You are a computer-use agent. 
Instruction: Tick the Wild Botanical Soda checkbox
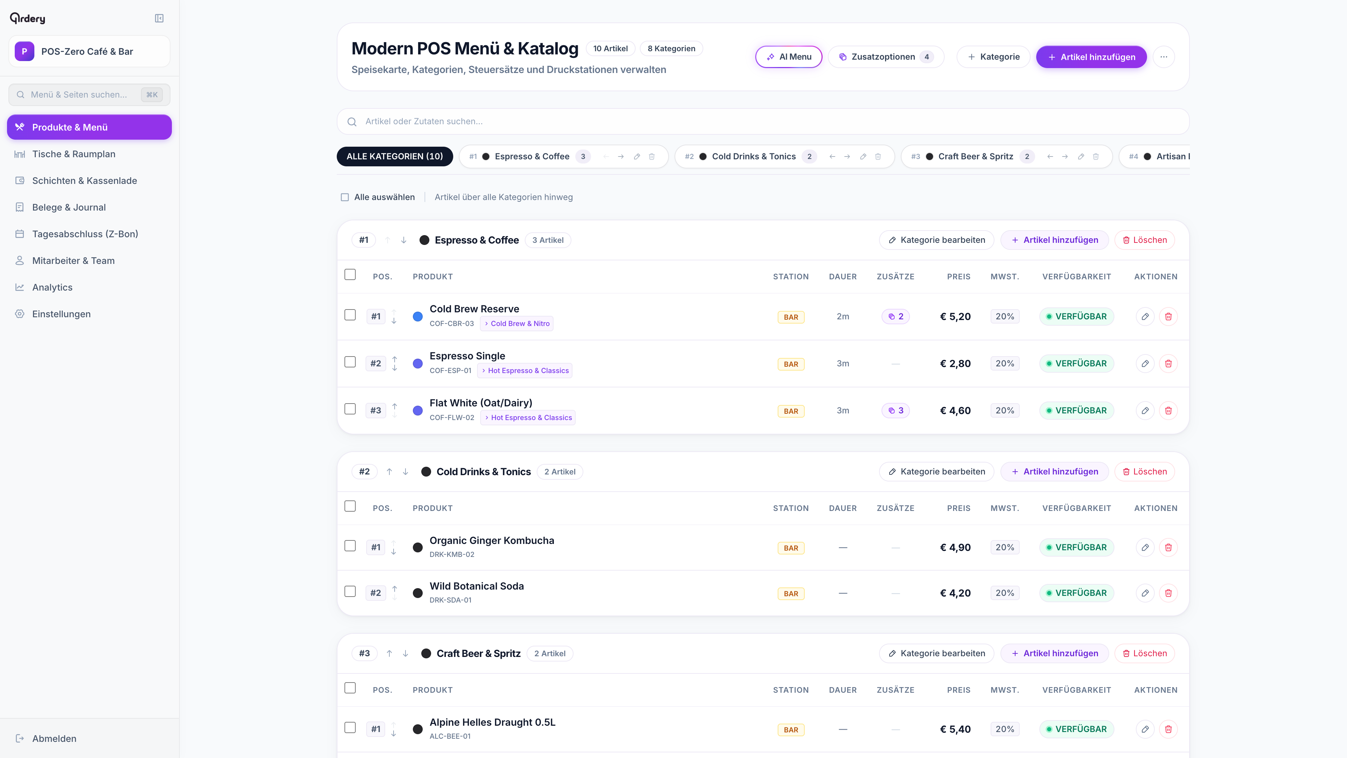coord(350,592)
